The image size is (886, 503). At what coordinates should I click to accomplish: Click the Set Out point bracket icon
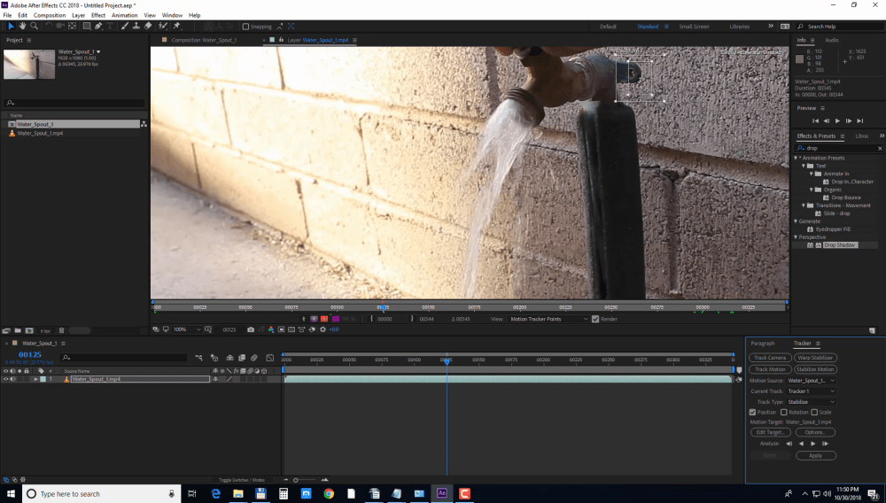pos(413,319)
